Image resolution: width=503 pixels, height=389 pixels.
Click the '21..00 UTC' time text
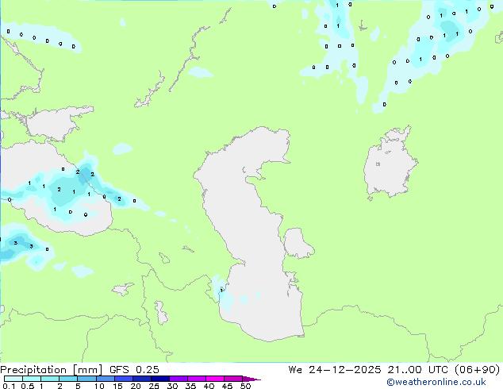click(x=417, y=370)
